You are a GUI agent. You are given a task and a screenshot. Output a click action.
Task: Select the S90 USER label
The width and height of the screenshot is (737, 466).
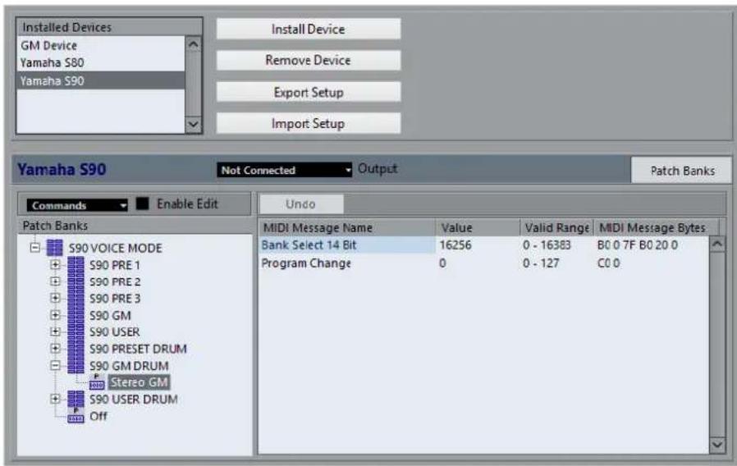coord(114,331)
